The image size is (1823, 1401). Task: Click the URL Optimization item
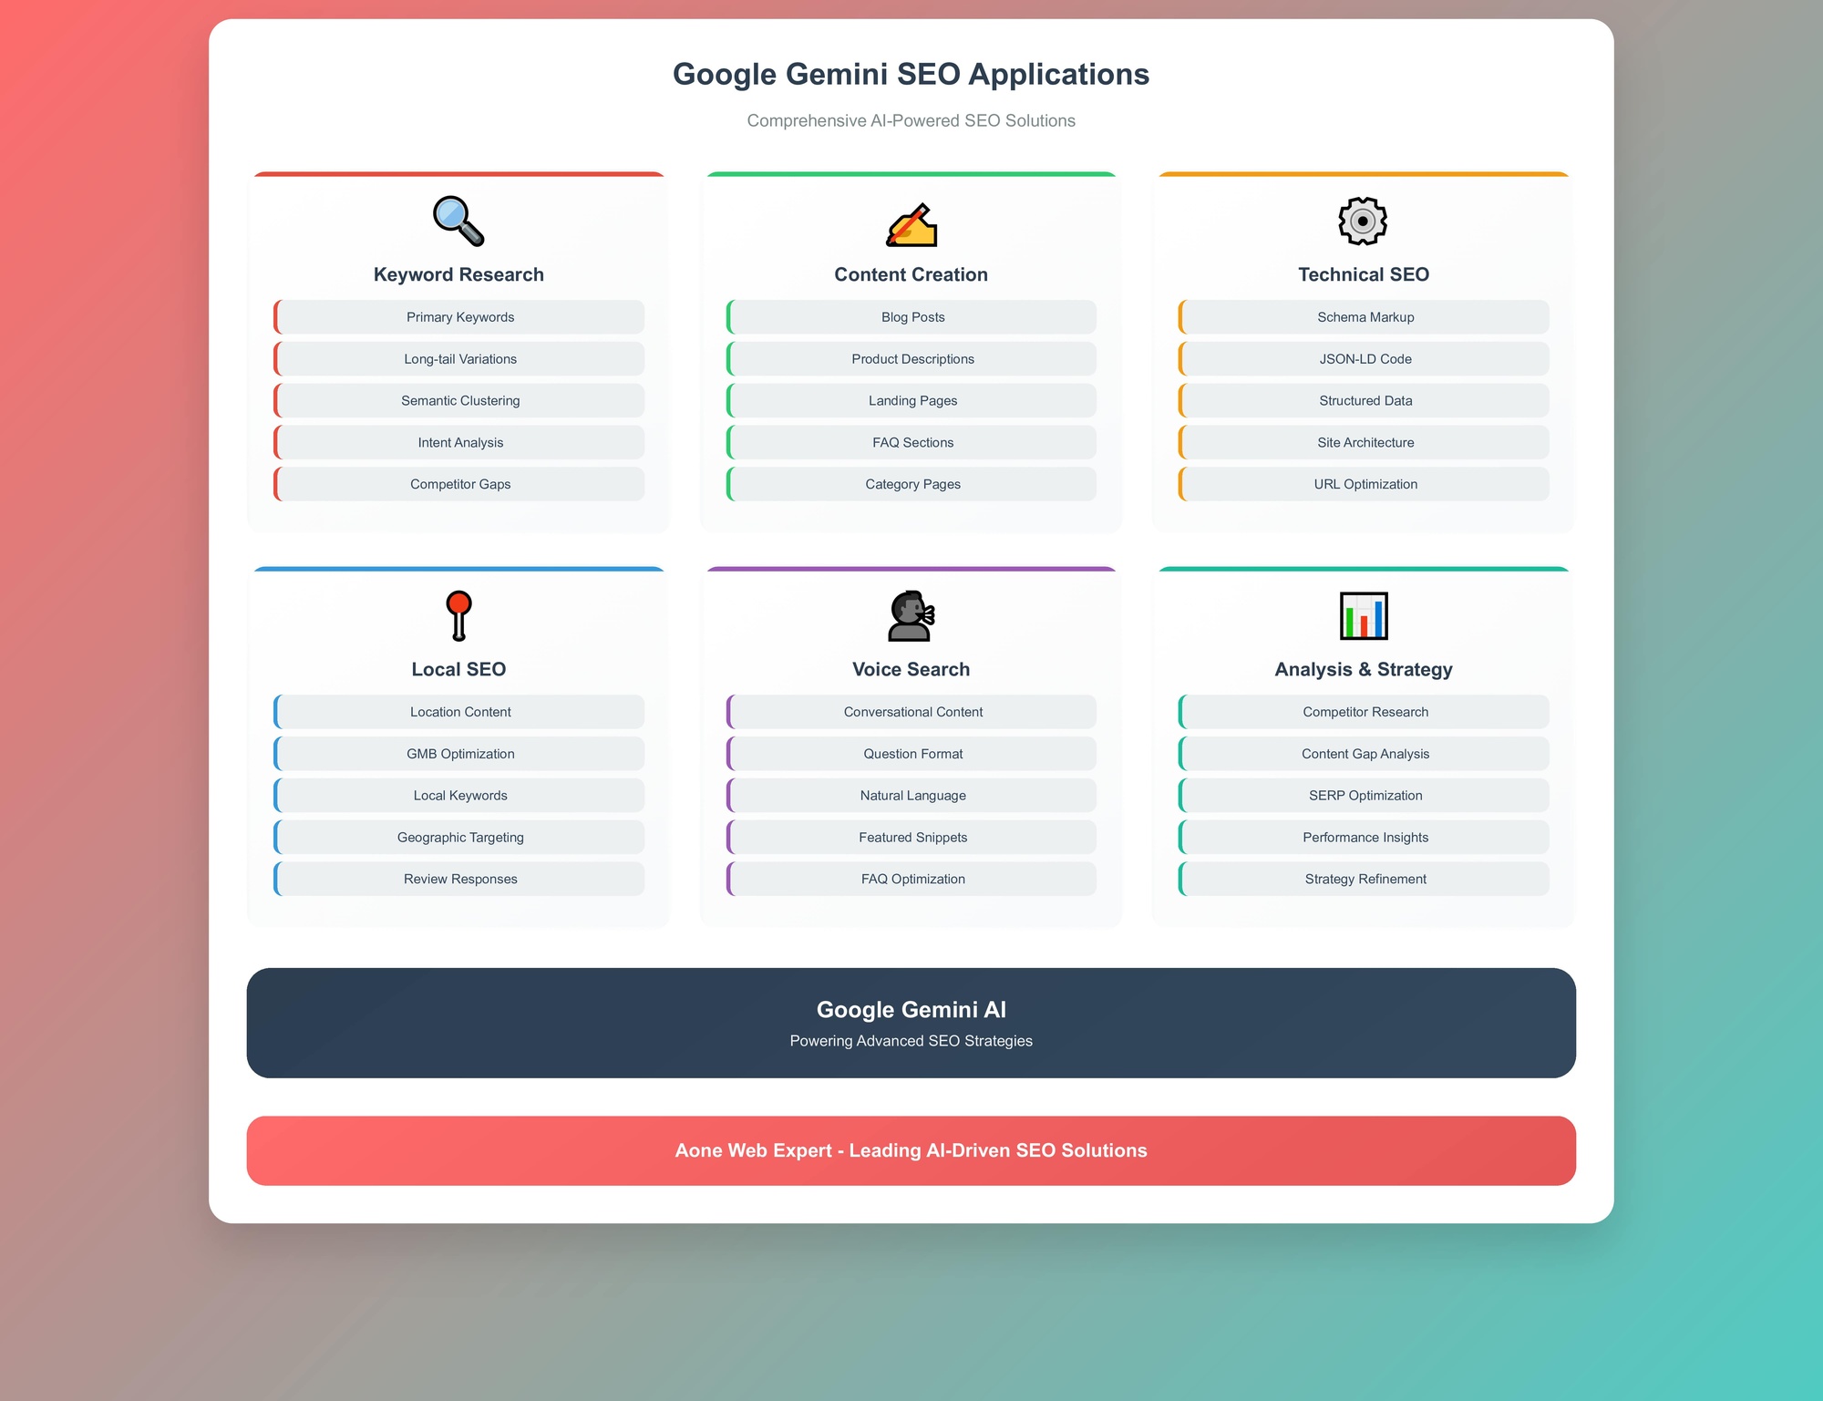[1364, 484]
